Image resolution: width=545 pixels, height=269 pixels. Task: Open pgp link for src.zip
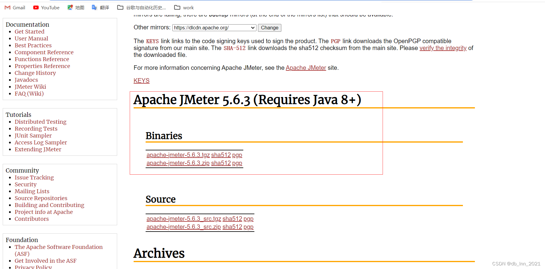tap(248, 227)
